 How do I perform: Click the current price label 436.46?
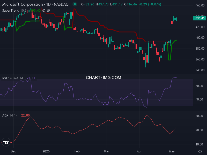tap(199, 18)
